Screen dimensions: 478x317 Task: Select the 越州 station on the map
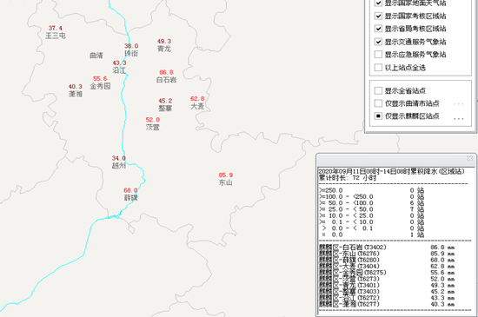[119, 166]
